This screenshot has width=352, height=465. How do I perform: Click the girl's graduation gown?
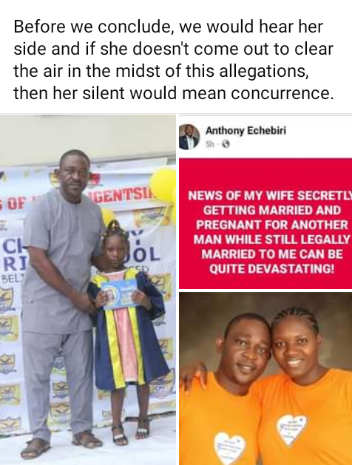pos(129,329)
